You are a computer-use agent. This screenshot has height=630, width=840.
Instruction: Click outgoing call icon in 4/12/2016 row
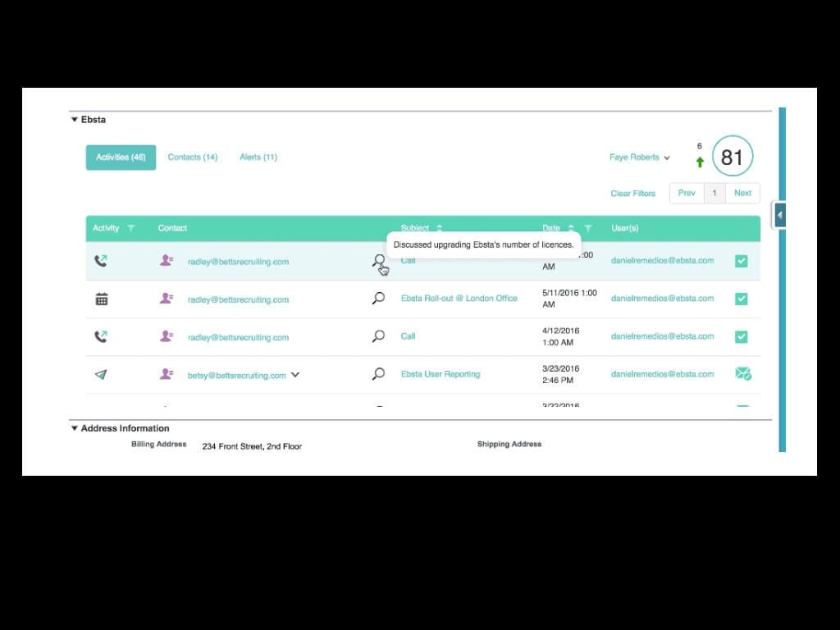click(x=101, y=336)
